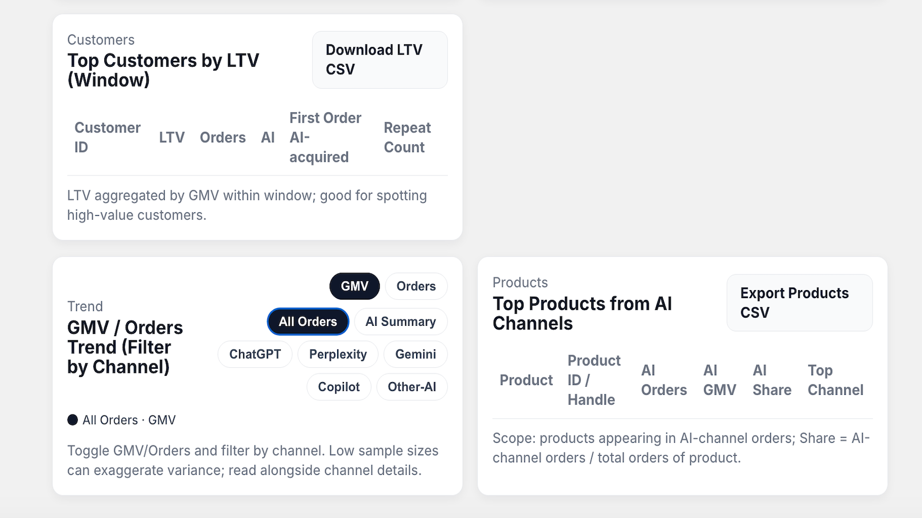Choose the Other-AI channel filter
Image resolution: width=922 pixels, height=518 pixels.
tap(412, 387)
